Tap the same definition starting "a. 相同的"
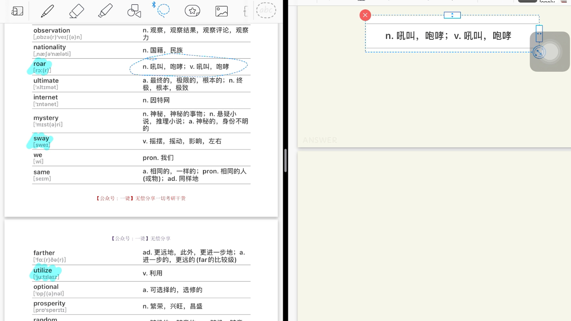Viewport: 571px width, 321px height. [x=195, y=175]
